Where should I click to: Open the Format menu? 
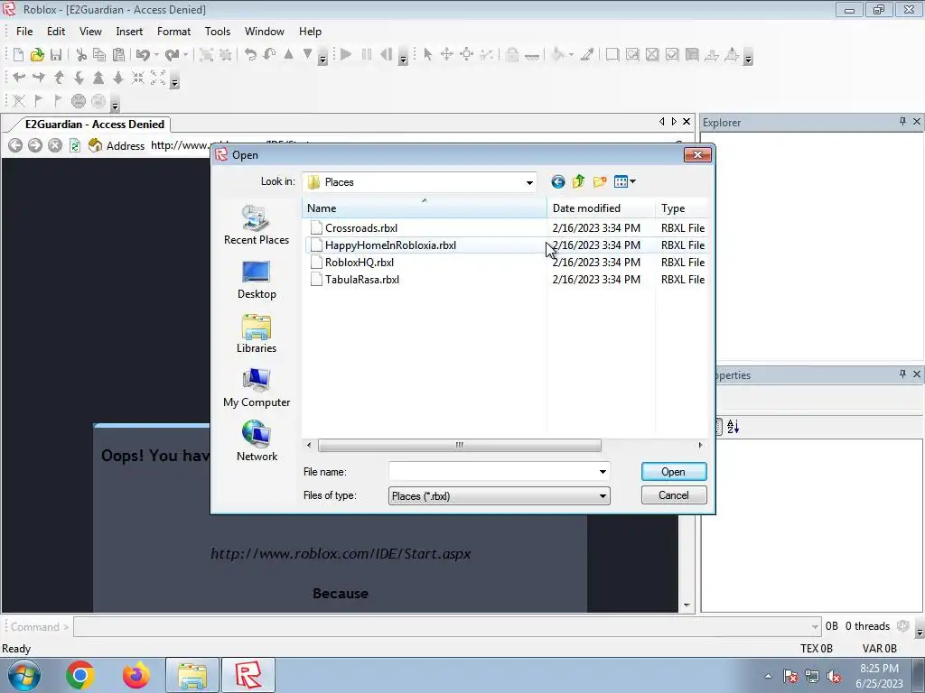click(x=173, y=32)
